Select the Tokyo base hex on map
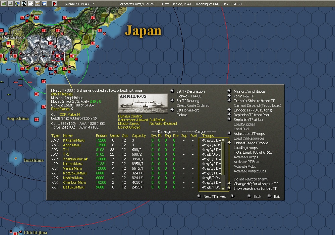Image resolution: width=335 pixels, height=235 pixels. (58, 56)
